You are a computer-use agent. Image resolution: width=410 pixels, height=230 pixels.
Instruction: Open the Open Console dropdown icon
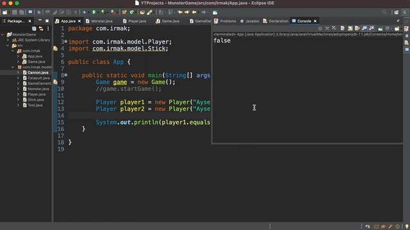click(x=397, y=28)
